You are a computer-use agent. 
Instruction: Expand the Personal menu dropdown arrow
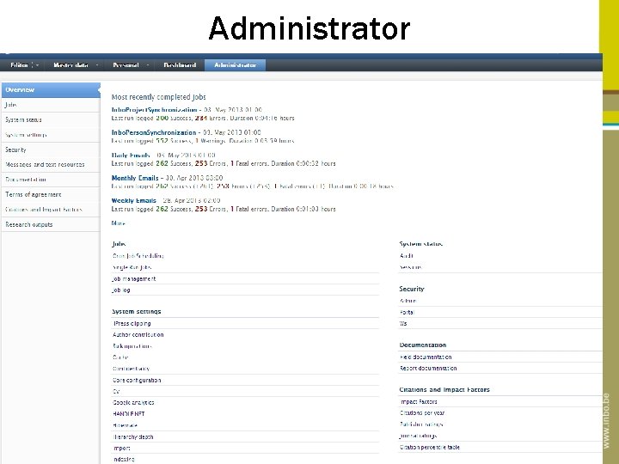[x=148, y=65]
